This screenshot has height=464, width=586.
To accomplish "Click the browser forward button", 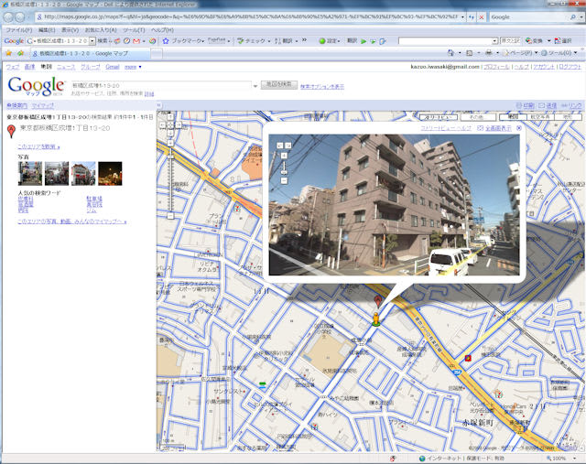I will 20,17.
